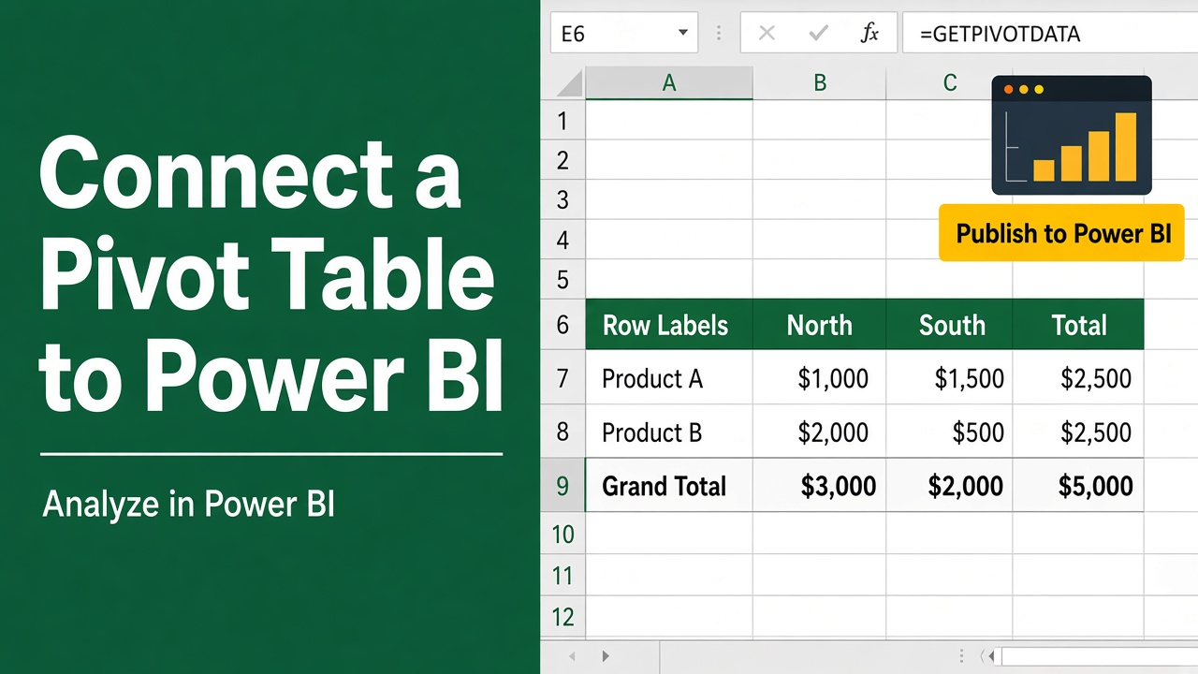1198x674 pixels.
Task: Select column B header
Action: click(819, 83)
